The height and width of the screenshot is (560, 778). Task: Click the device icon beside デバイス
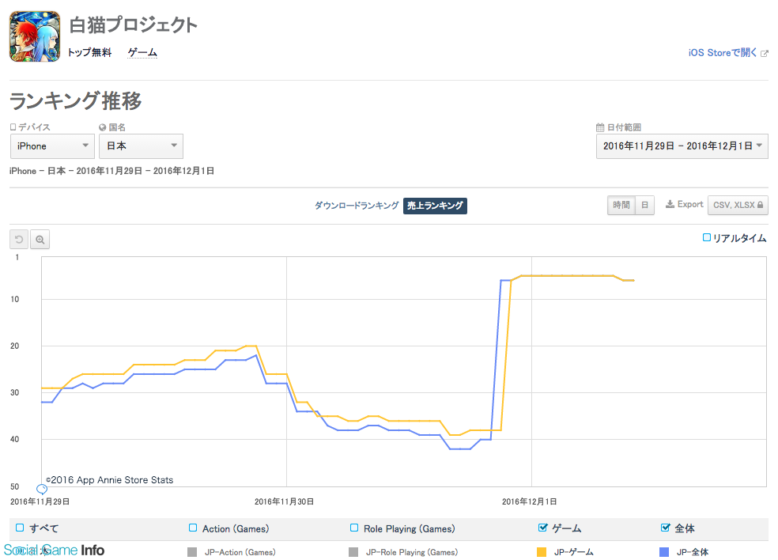13,127
